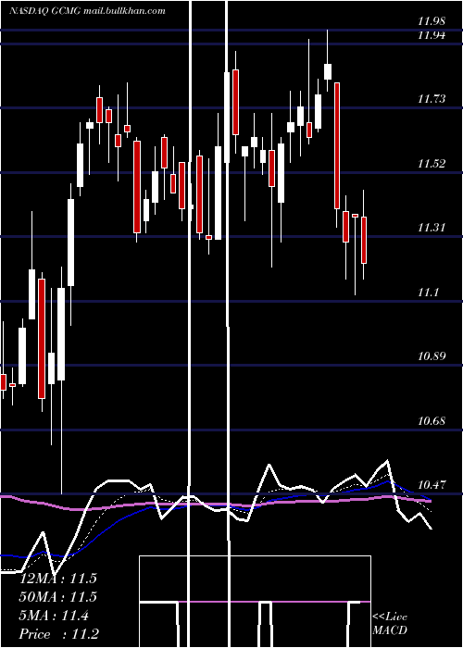The width and height of the screenshot is (463, 648).
Task: Click the 12MA : 11.5 readout
Action: 58,579
